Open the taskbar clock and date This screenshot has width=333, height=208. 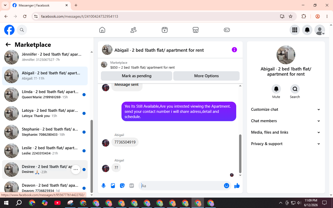[x=311, y=203]
